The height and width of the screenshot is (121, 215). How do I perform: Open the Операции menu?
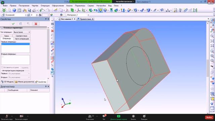pyautogui.click(x=45, y=6)
